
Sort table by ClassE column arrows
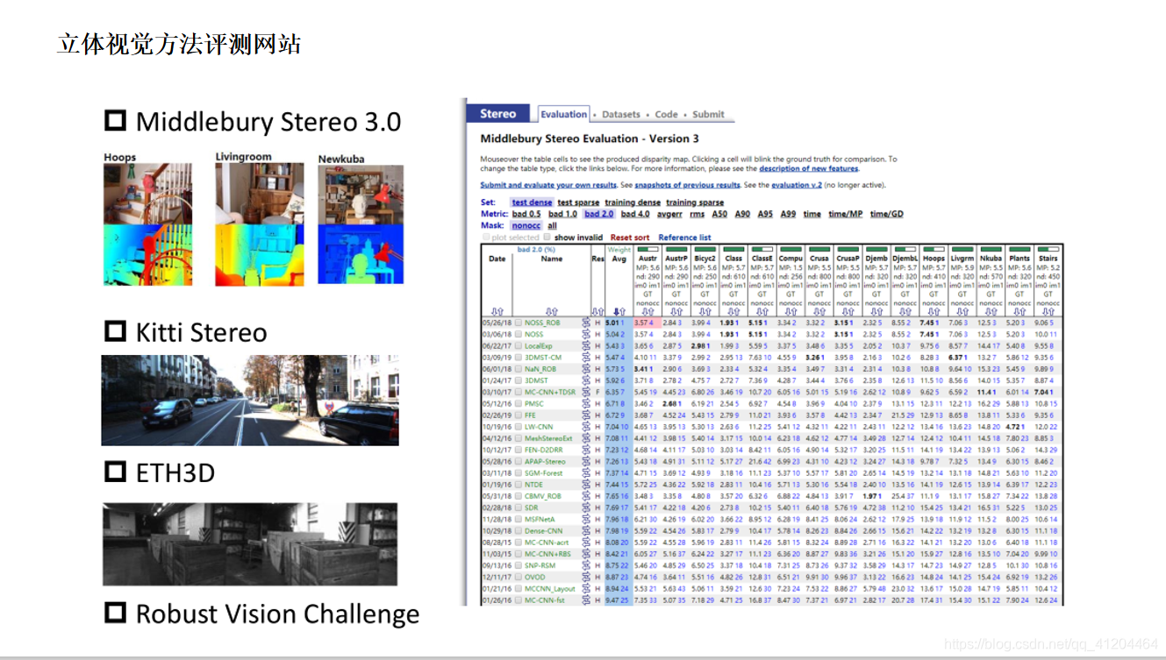[x=762, y=311]
